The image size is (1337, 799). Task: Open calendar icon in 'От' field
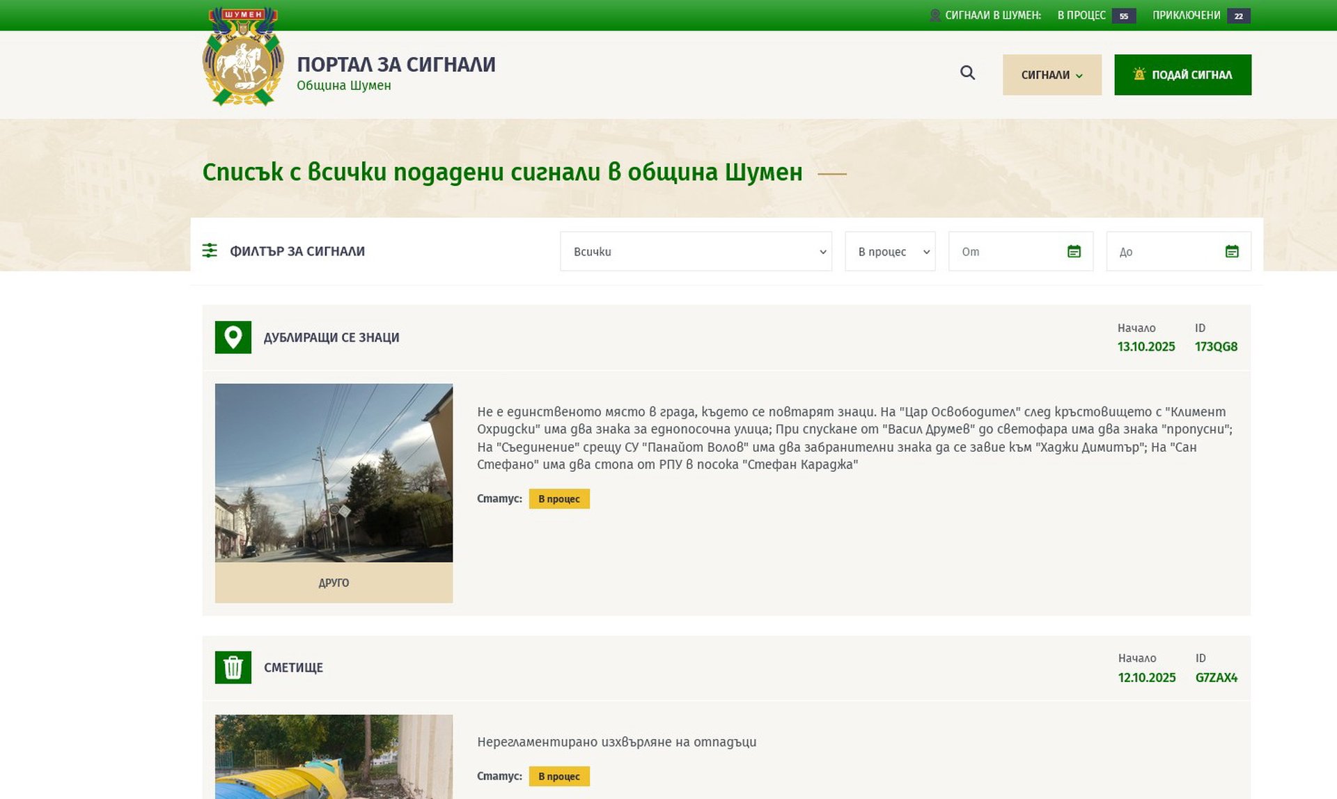[1074, 251]
